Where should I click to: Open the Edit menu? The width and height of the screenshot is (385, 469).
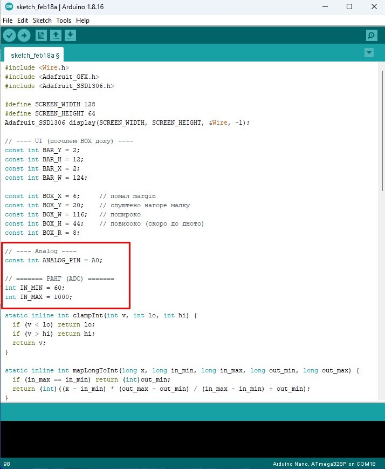click(x=22, y=21)
